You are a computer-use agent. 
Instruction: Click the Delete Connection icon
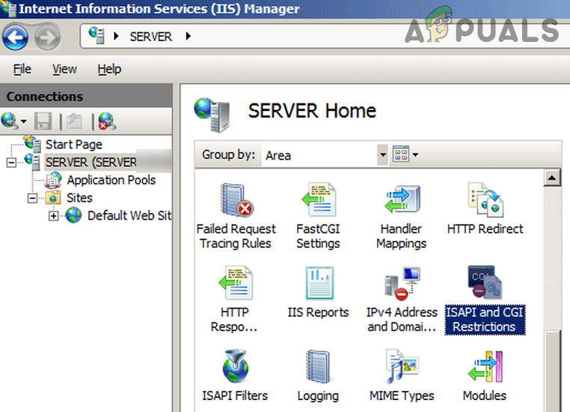click(x=107, y=121)
